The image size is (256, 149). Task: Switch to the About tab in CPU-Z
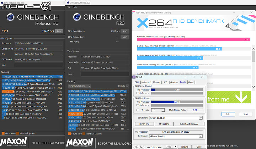click(x=191, y=82)
